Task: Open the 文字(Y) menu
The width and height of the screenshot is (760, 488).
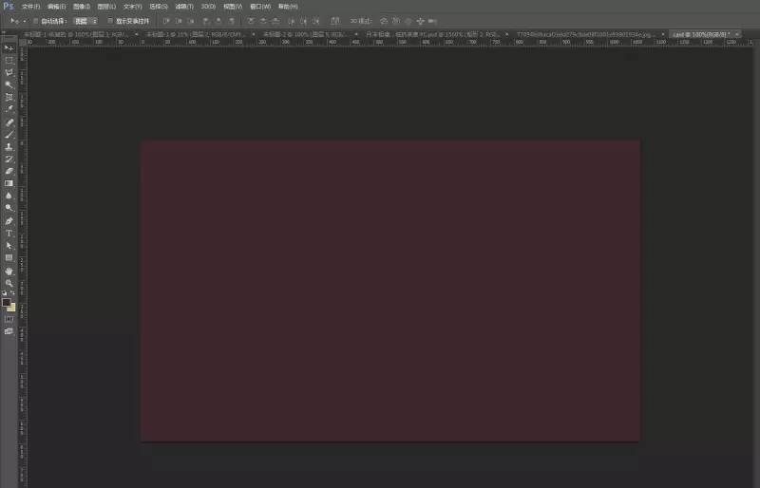Action: coord(133,7)
